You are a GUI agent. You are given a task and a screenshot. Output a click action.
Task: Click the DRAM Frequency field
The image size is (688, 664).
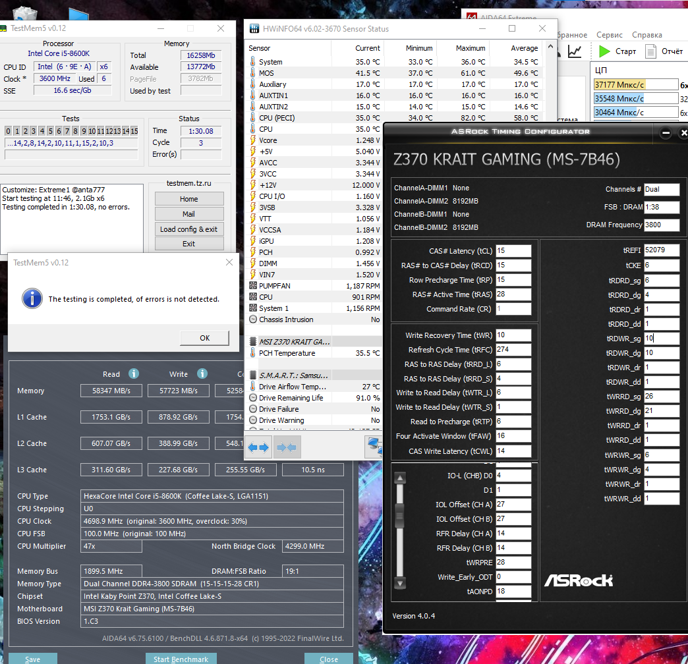(662, 225)
